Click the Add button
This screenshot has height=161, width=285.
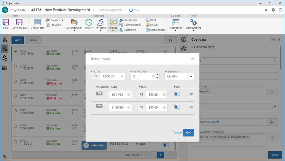[x=18, y=40]
